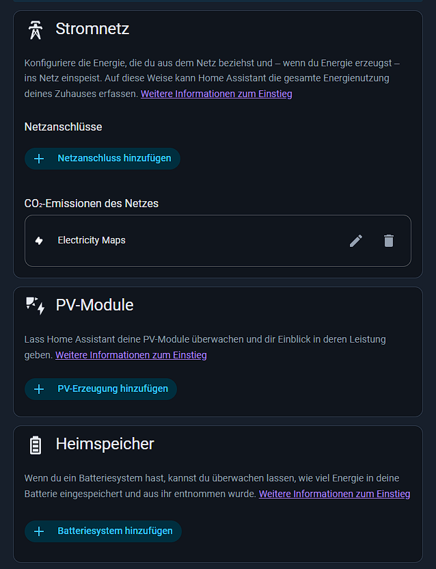Delete Electricity Maps using trash icon
436x569 pixels.
[388, 241]
